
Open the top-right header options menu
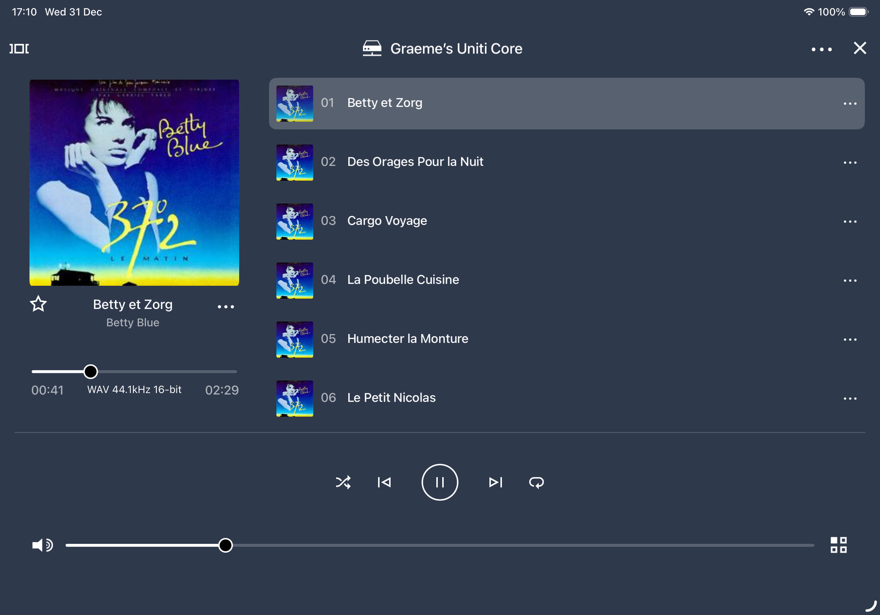(821, 49)
